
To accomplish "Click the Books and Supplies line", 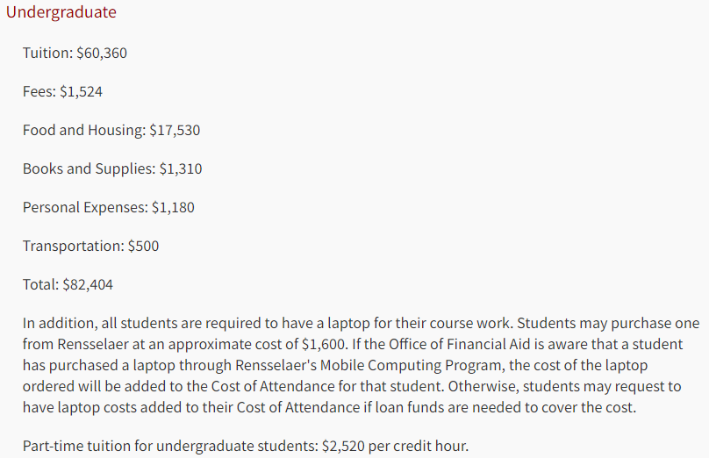I will pos(112,168).
